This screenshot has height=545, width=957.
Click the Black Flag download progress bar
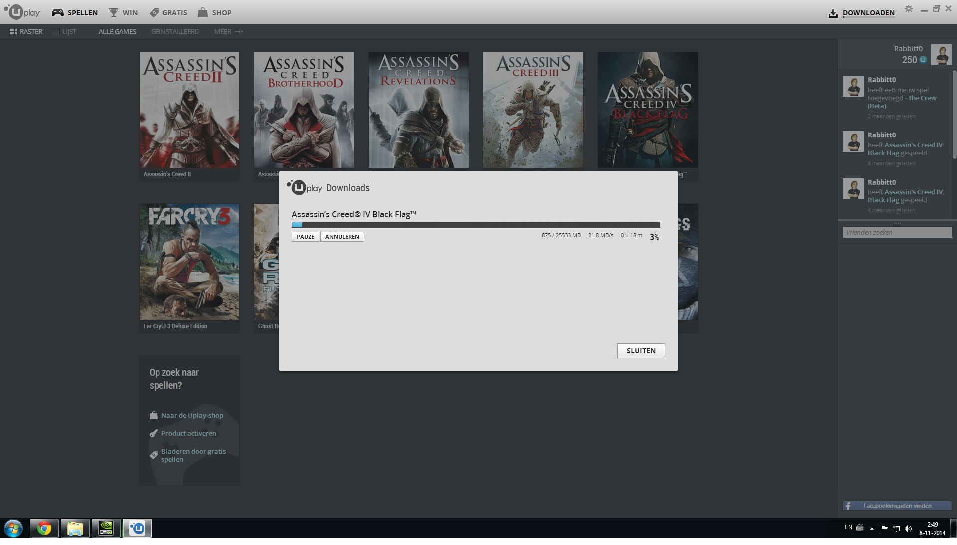click(x=476, y=225)
